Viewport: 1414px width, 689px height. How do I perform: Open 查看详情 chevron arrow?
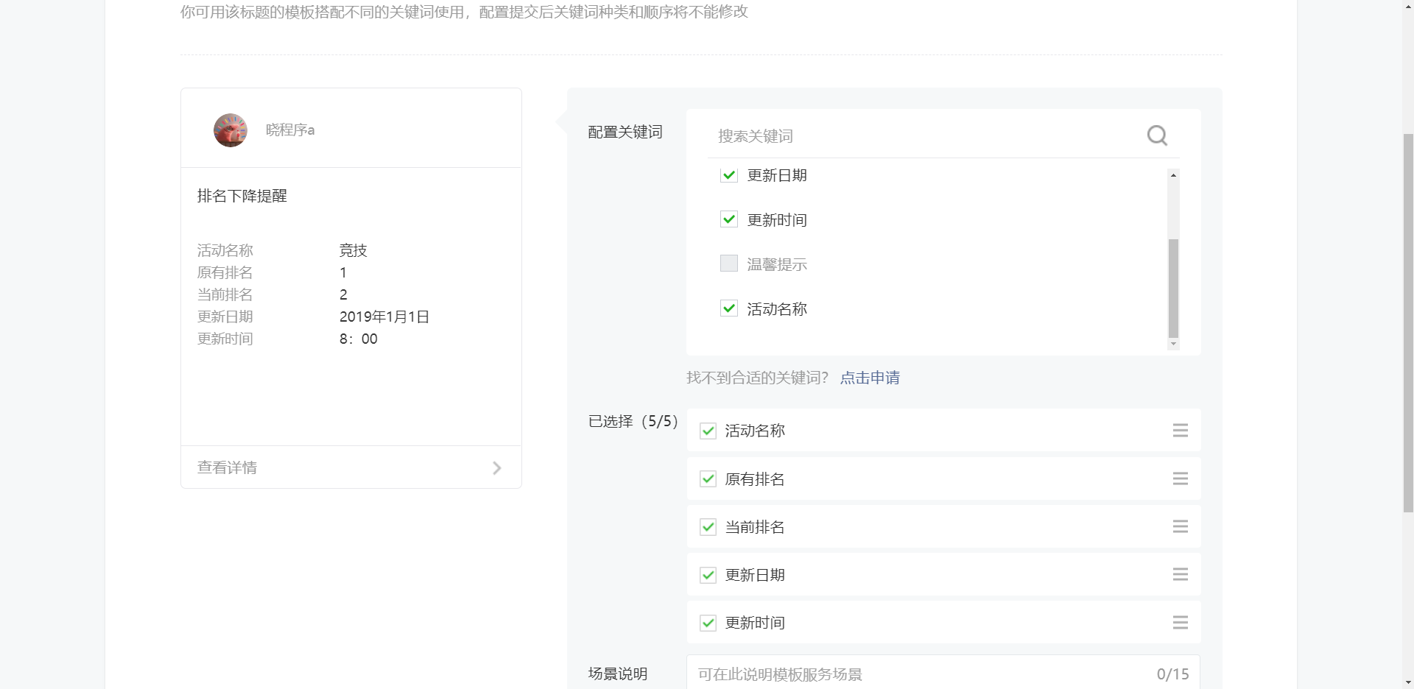coord(497,468)
